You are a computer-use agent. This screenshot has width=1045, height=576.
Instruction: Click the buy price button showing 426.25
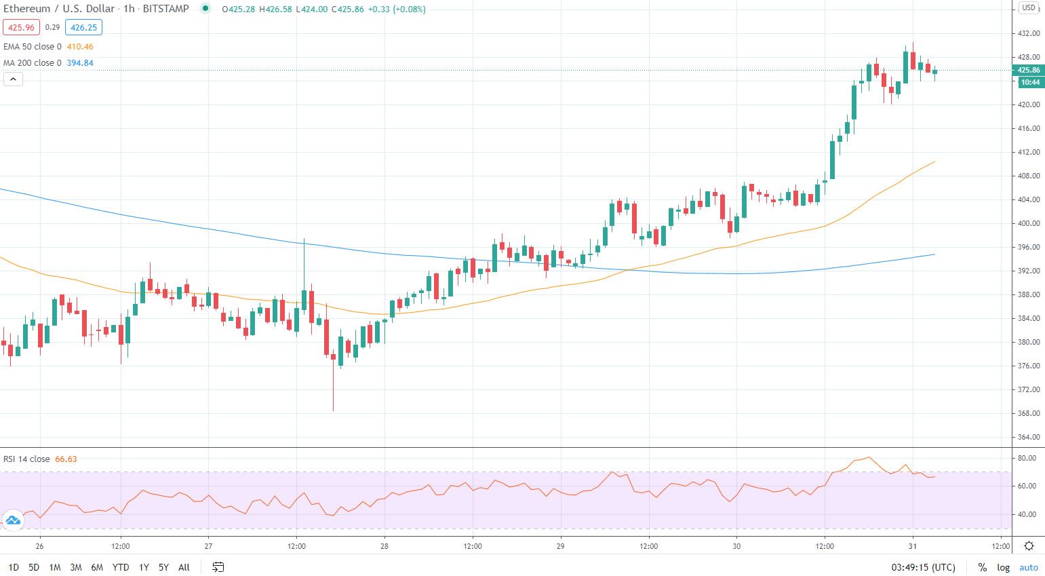83,27
